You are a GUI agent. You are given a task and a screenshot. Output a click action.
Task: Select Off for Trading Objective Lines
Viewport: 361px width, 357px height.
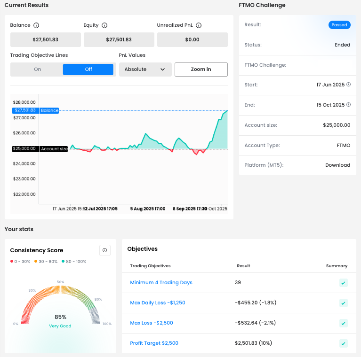coord(88,70)
